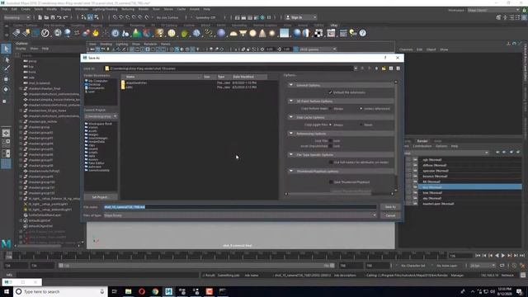Click the purple sphere icon on the shelf

(221, 33)
